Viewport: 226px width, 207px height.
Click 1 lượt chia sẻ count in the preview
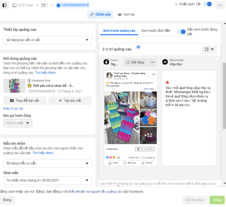[148, 158]
